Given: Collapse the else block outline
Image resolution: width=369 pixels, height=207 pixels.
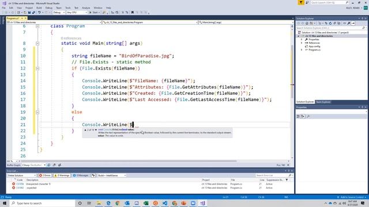Looking at the screenshot, I should pyautogui.click(x=37, y=112).
